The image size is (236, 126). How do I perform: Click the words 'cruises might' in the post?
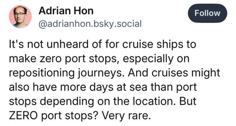point(186,73)
